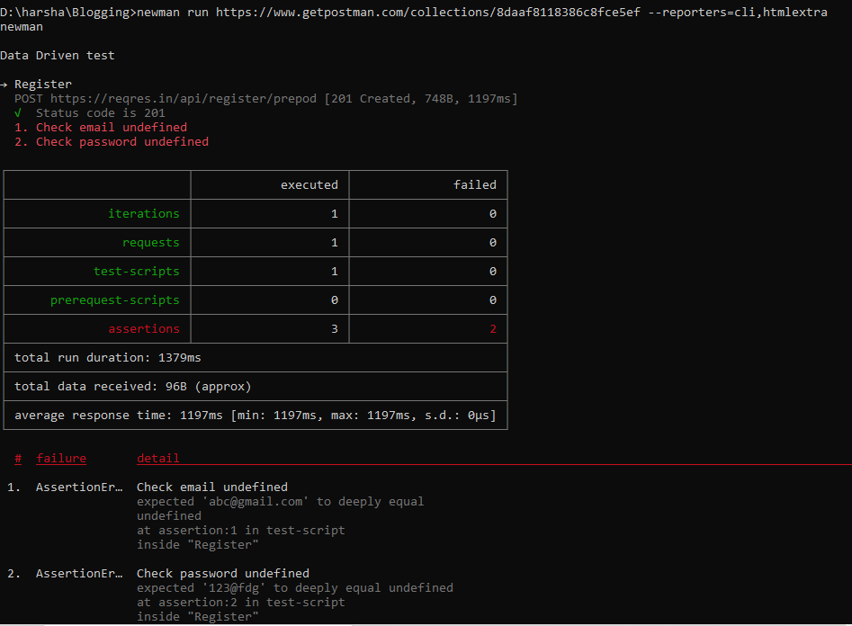Click the requests failed value 0
852x626 pixels.
point(493,242)
